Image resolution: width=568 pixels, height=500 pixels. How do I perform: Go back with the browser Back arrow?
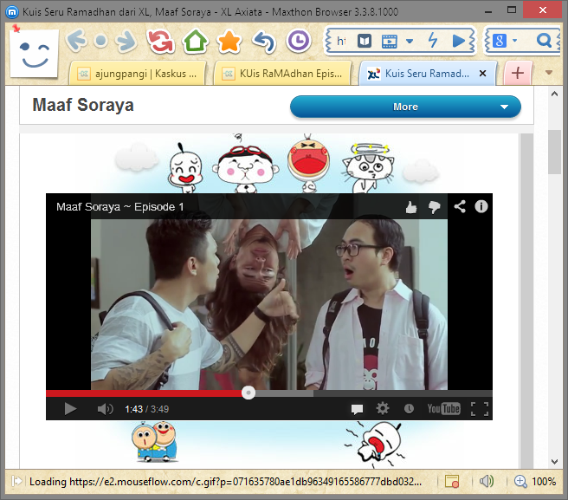pos(76,40)
